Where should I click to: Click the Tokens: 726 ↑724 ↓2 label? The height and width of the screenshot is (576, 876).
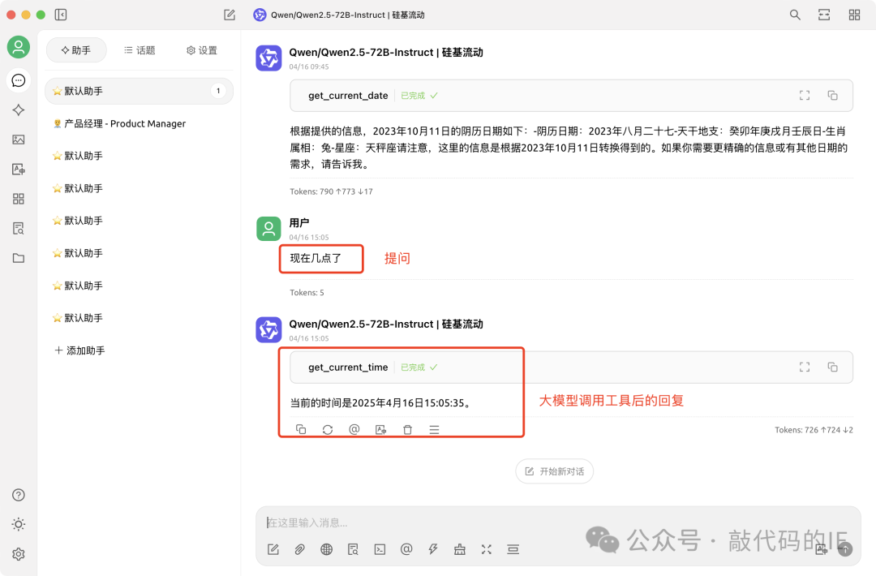814,430
